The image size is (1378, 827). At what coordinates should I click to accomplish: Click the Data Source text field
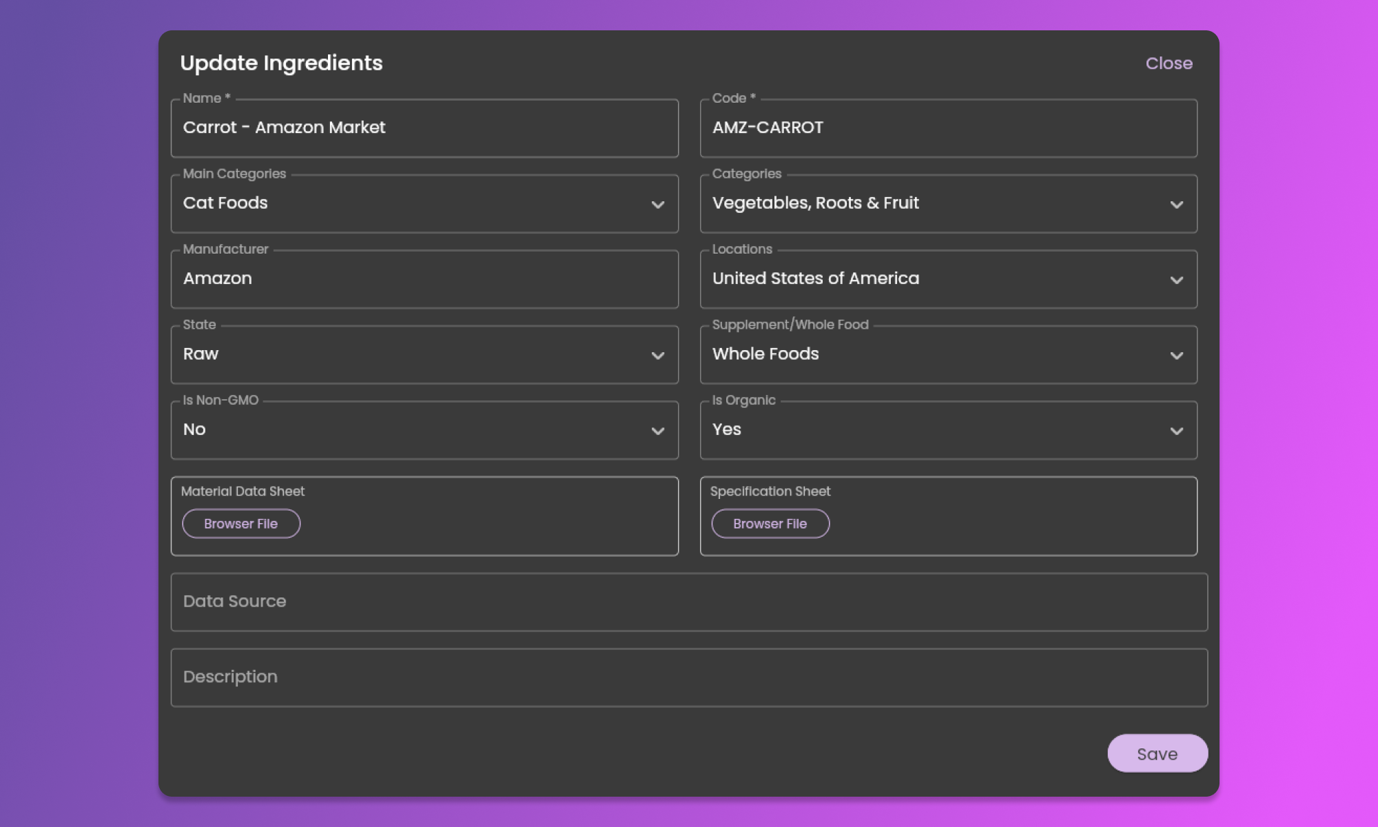click(689, 602)
